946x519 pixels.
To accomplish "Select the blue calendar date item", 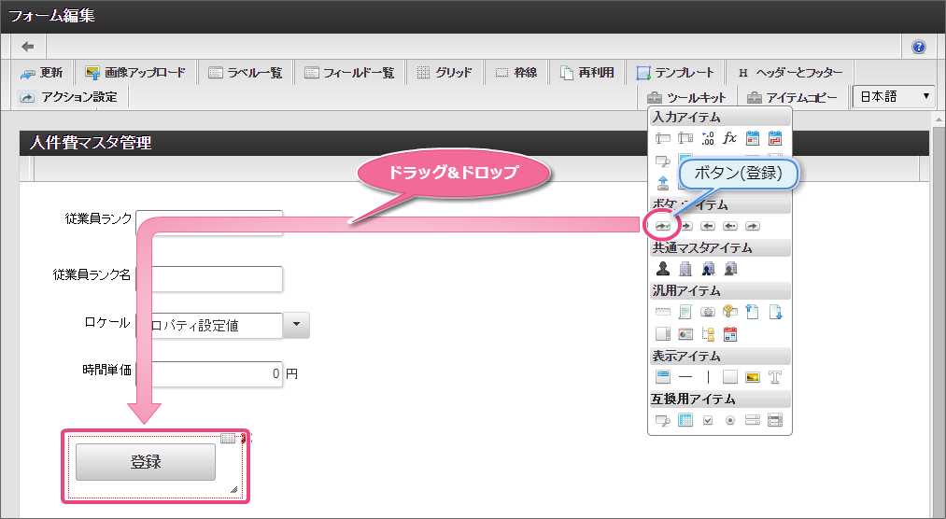I will coord(753,138).
